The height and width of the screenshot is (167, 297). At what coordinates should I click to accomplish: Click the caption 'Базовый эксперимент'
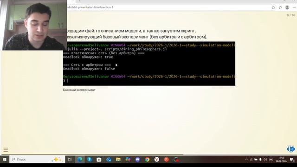click(x=79, y=90)
